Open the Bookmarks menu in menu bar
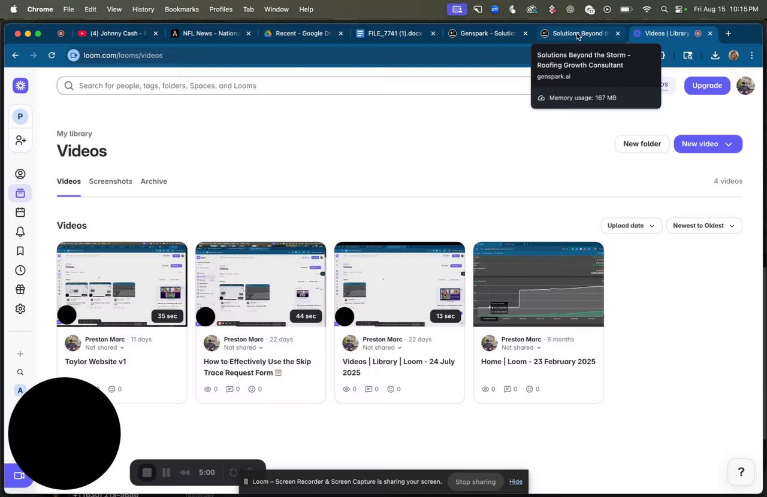 point(180,10)
